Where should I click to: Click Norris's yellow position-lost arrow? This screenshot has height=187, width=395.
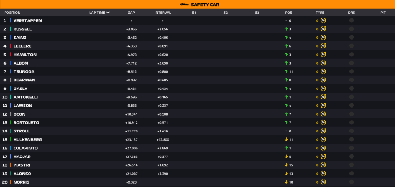click(286, 182)
